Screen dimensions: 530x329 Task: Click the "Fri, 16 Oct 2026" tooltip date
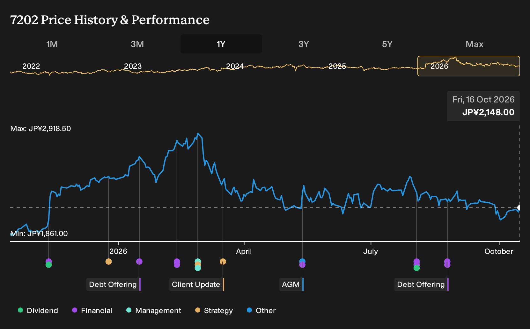click(483, 100)
